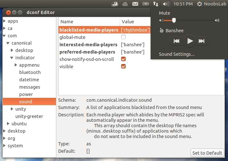Click the Name column header
This screenshot has height=161, width=228.
coord(89,22)
